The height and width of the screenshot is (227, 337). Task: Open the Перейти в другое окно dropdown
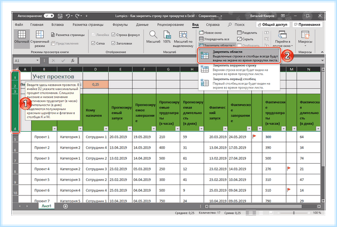[283, 39]
